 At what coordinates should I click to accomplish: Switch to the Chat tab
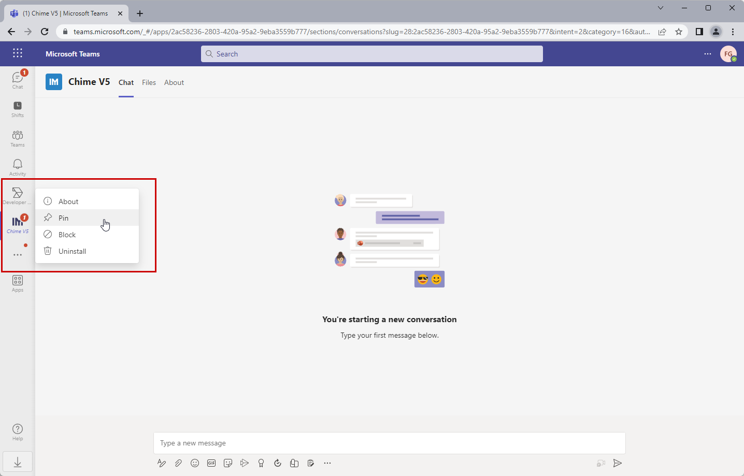click(x=126, y=82)
